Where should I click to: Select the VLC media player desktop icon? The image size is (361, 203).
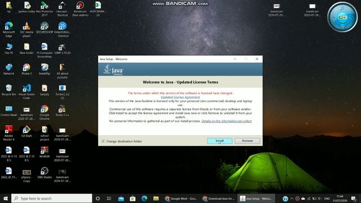27,30
